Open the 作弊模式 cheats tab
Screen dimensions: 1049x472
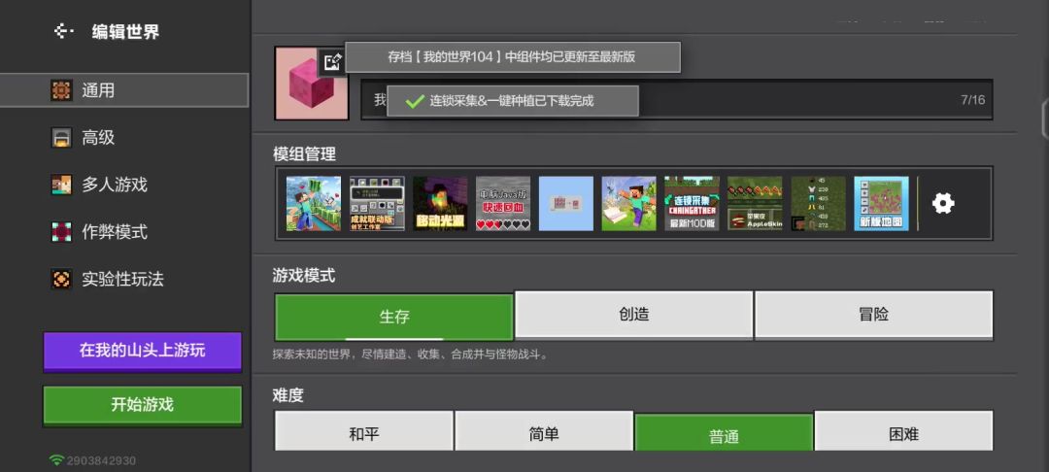tap(124, 232)
